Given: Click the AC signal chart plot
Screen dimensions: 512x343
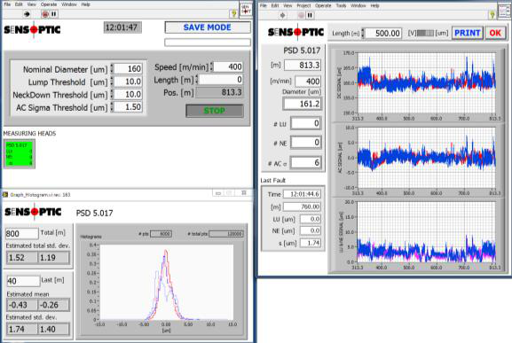Looking at the screenshot, I should tap(427, 158).
